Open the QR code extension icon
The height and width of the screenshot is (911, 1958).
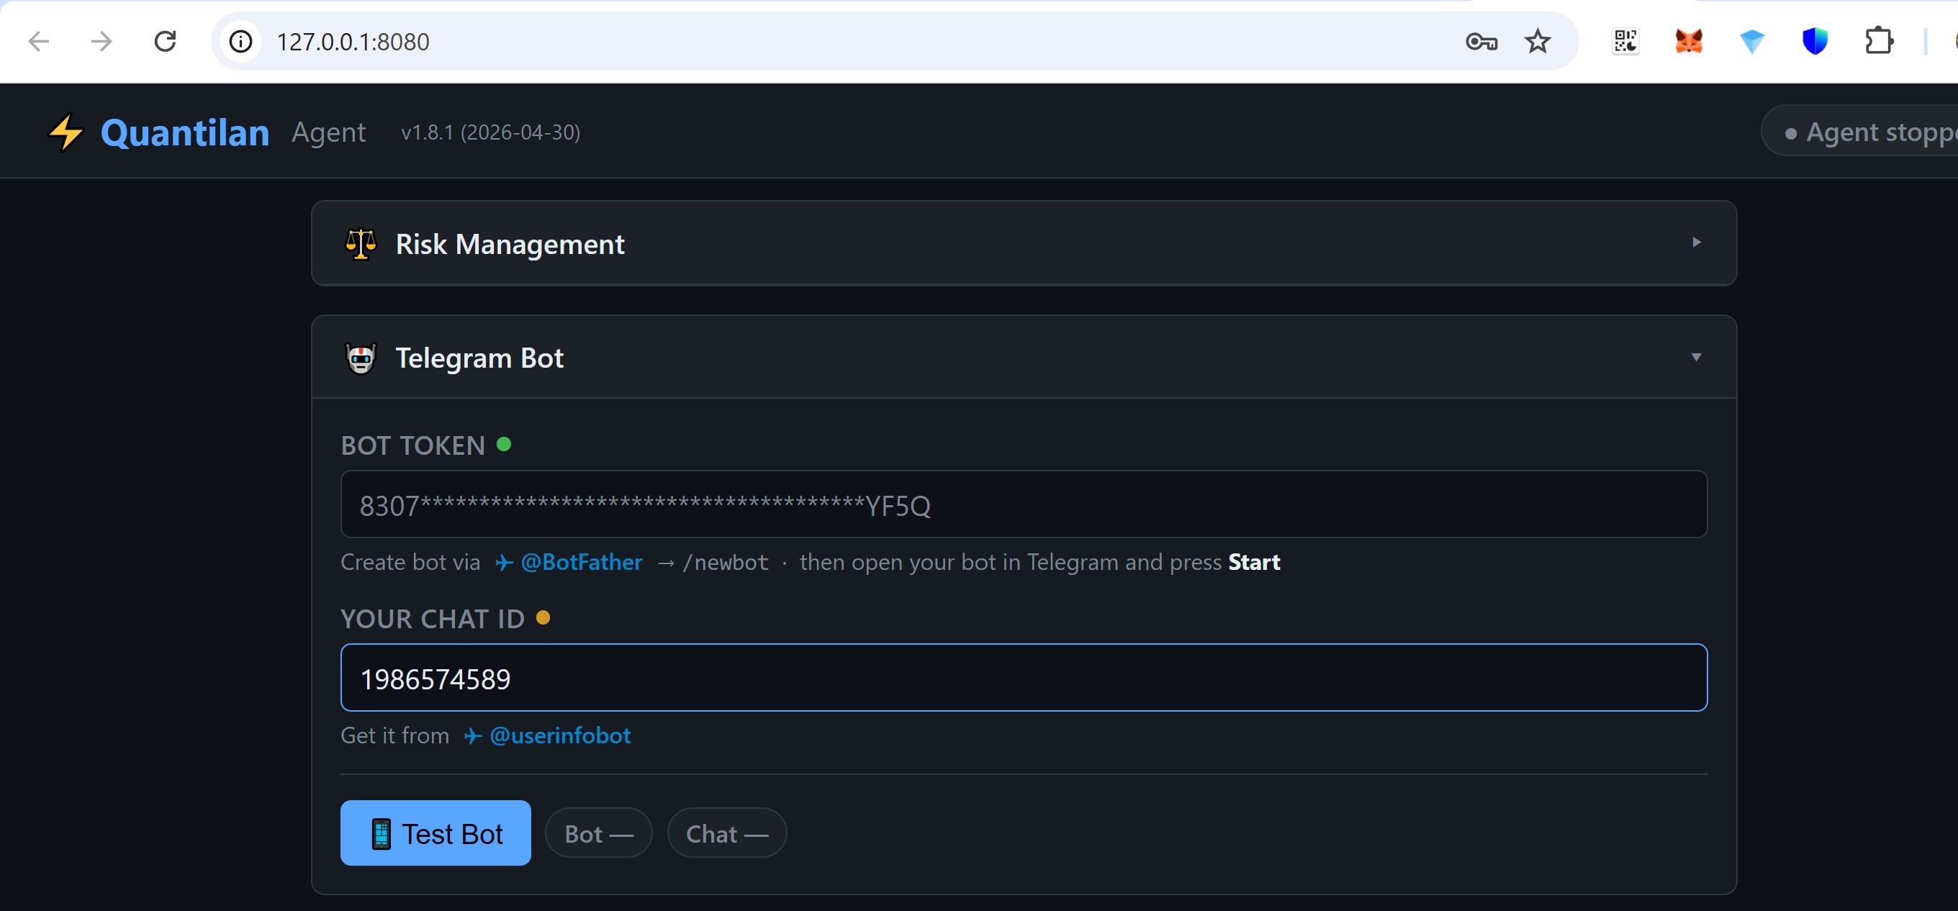click(1625, 41)
